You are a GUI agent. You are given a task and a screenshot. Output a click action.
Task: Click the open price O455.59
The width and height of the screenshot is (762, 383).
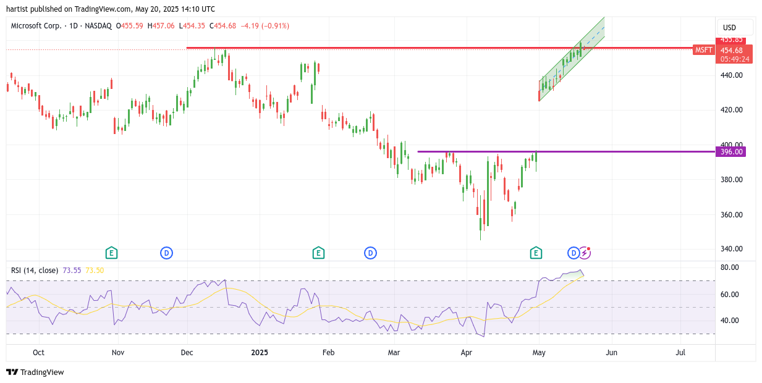(x=130, y=26)
